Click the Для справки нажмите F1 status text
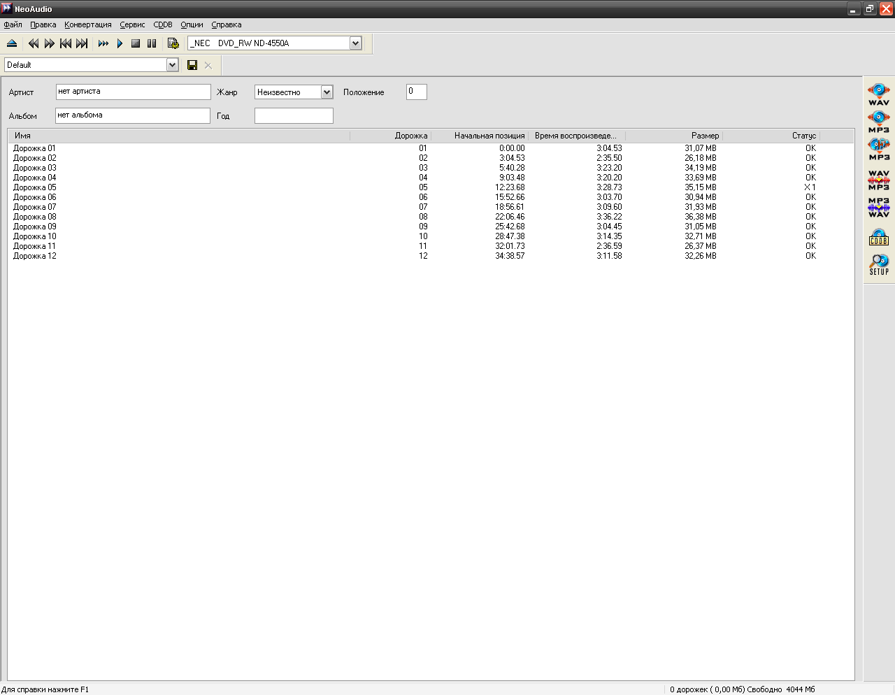Image resolution: width=895 pixels, height=695 pixels. (x=45, y=689)
